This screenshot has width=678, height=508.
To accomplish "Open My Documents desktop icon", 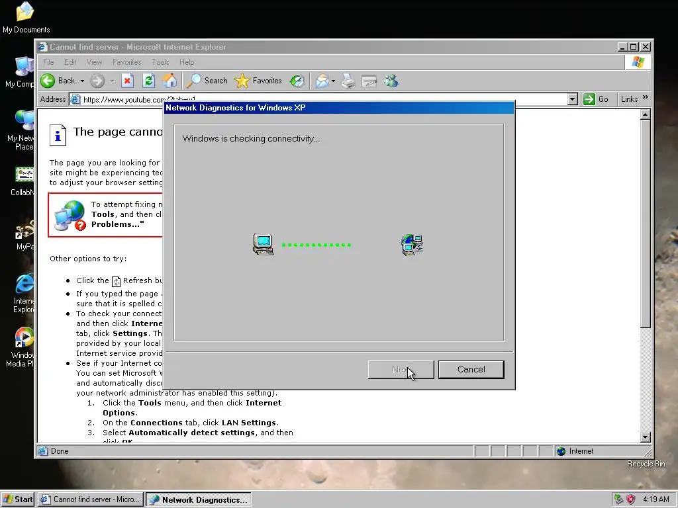I will click(25, 12).
